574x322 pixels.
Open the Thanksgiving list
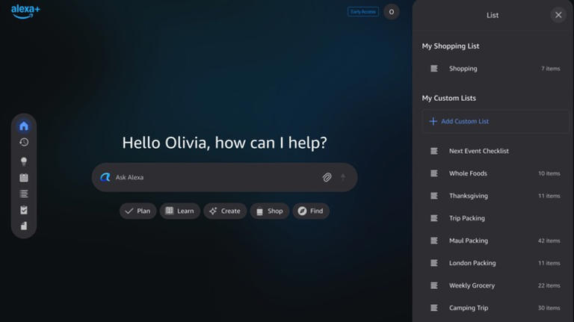[494, 196]
